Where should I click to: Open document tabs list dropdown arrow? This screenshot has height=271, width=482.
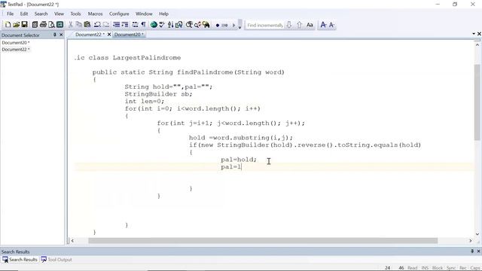tap(474, 34)
